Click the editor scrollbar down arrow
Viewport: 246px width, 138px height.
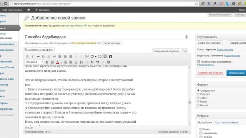tap(189, 124)
